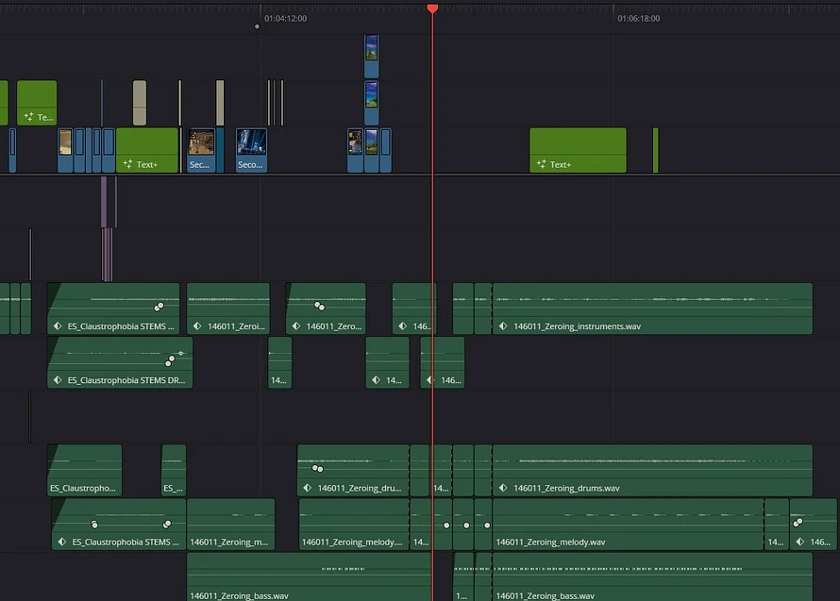Image resolution: width=840 pixels, height=601 pixels.
Task: Select the 146011_Zeroing_m... audio clip
Action: click(x=231, y=524)
